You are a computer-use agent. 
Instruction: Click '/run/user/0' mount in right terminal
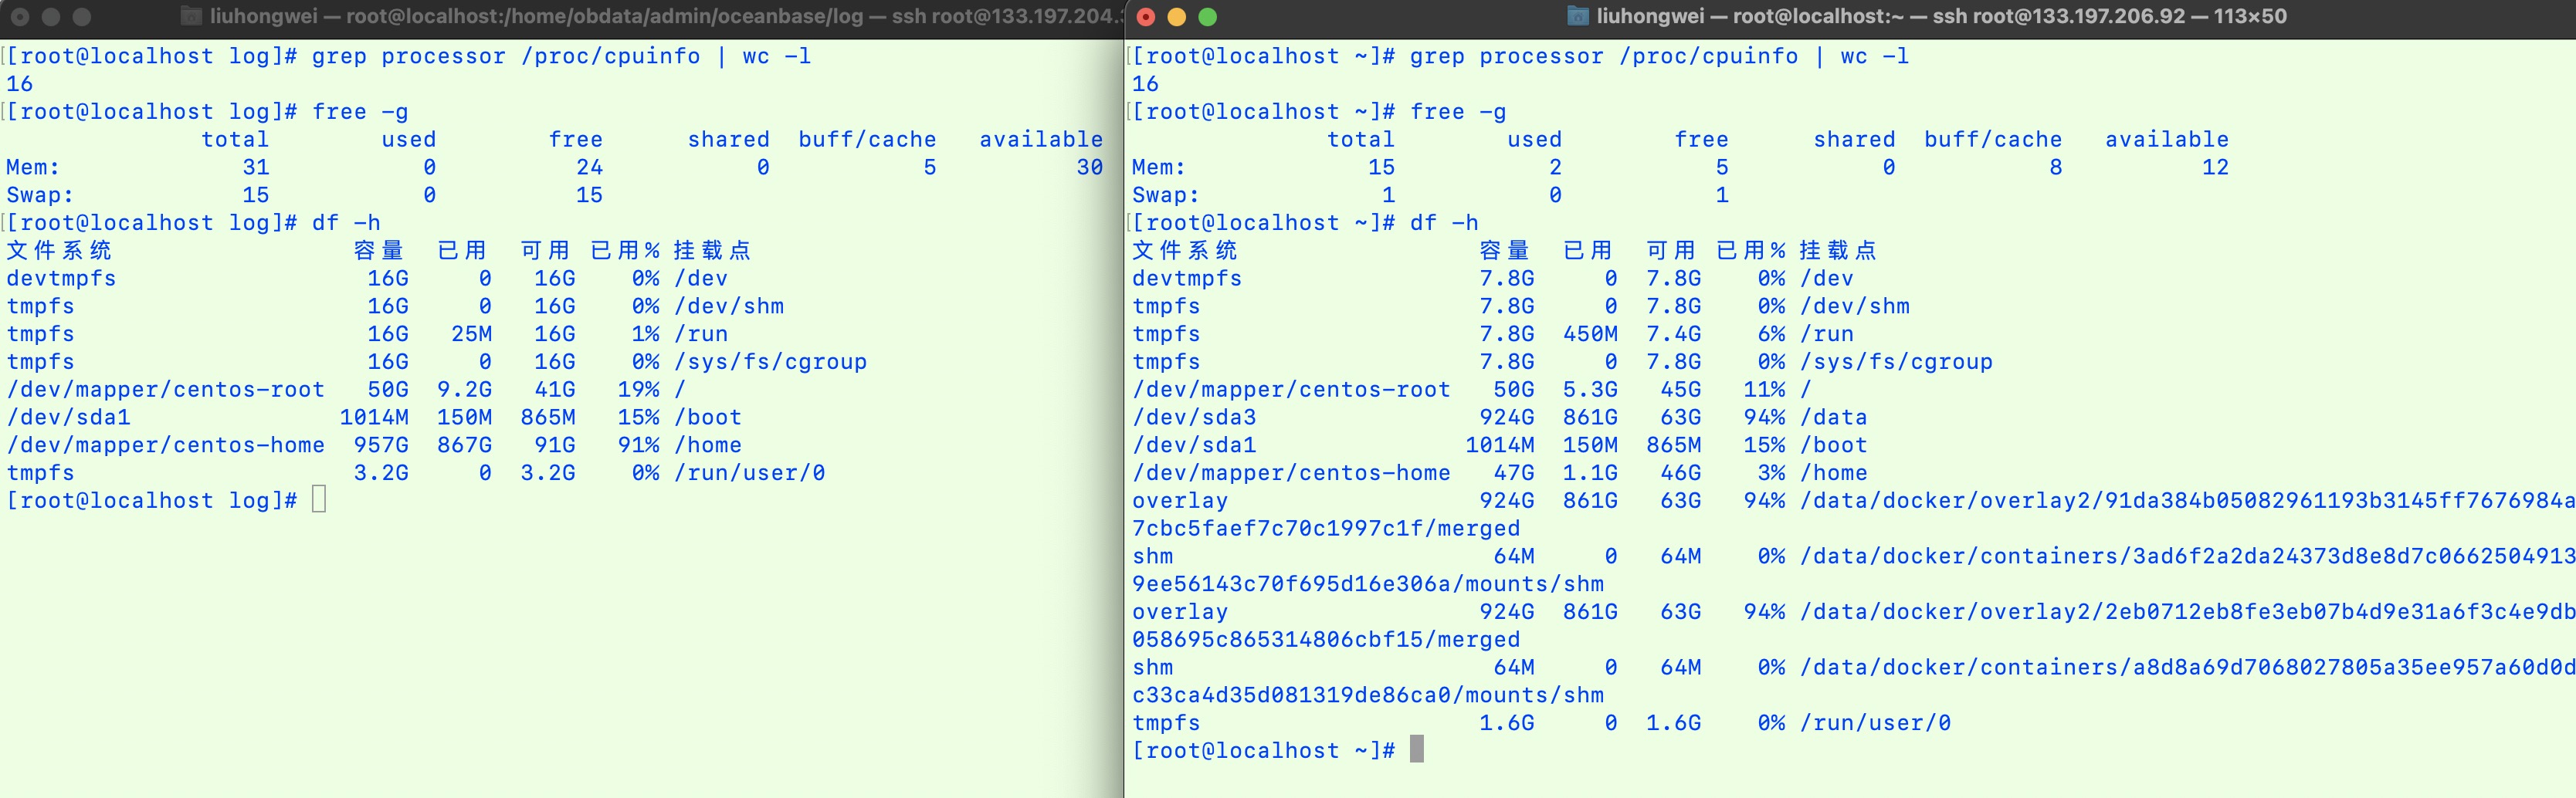(1875, 723)
